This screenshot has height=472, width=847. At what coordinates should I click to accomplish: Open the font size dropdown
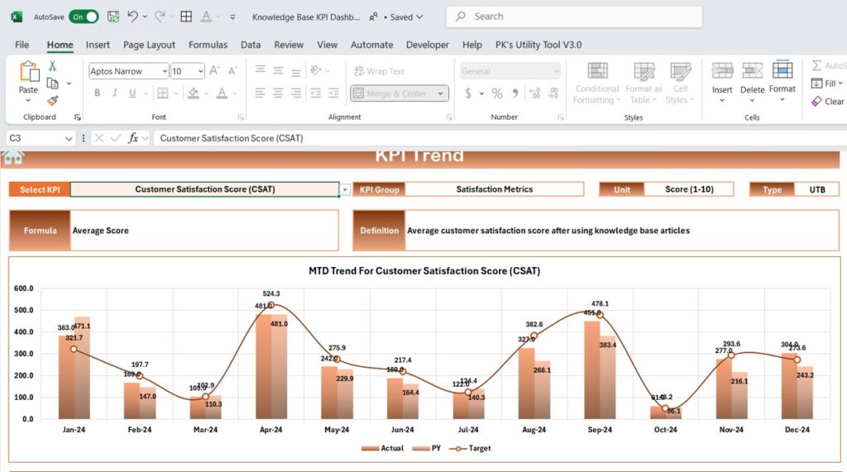click(x=200, y=71)
